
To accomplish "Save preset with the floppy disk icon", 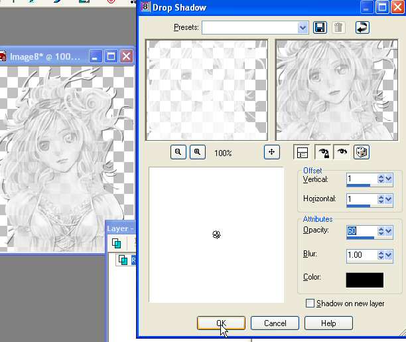I will click(320, 27).
